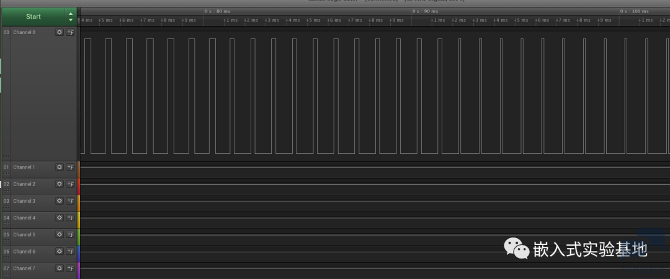Select the Channel 1 label
Image resolution: width=670 pixels, height=279 pixels.
click(24, 167)
